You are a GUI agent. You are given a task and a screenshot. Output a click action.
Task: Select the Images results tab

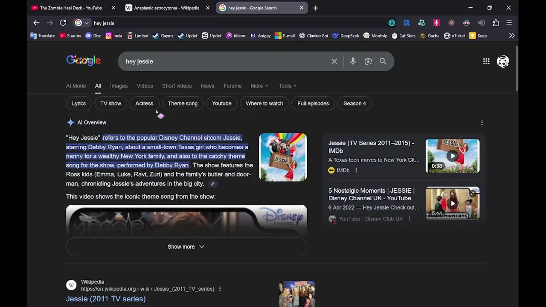(x=119, y=86)
